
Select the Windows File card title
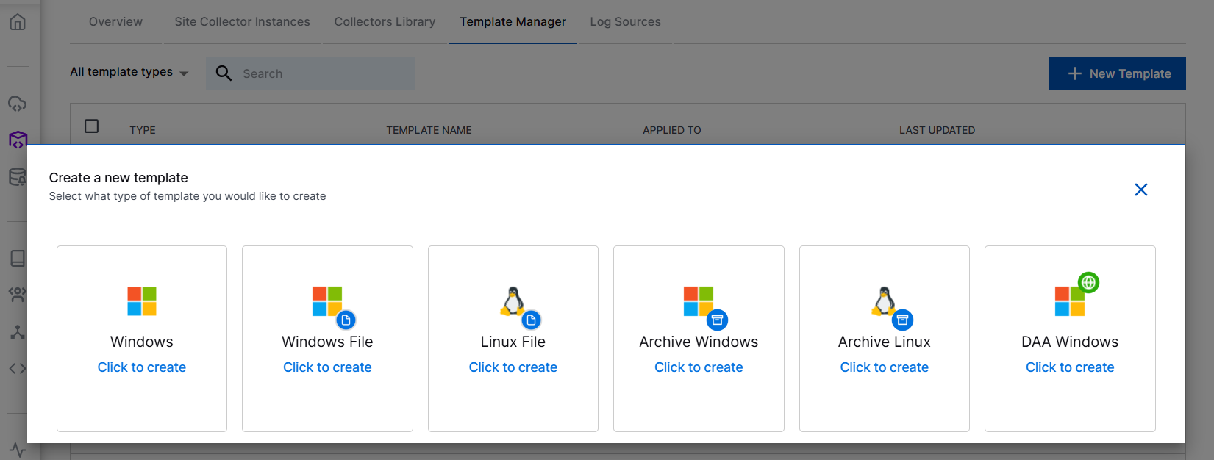click(x=327, y=342)
